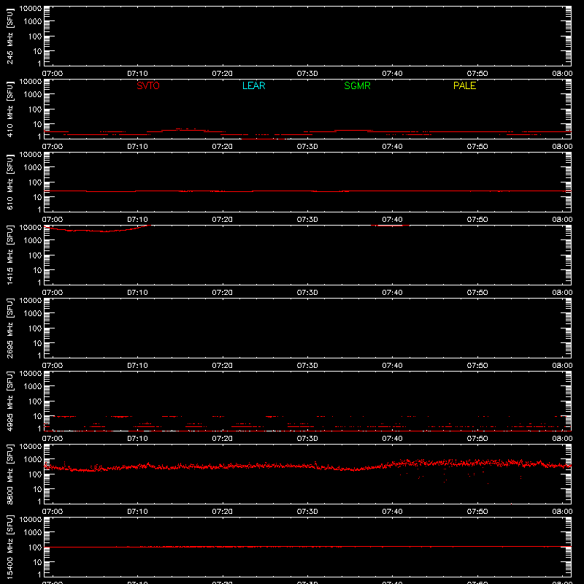Click the 10 tick value on 4995 MHz axis

(37, 416)
